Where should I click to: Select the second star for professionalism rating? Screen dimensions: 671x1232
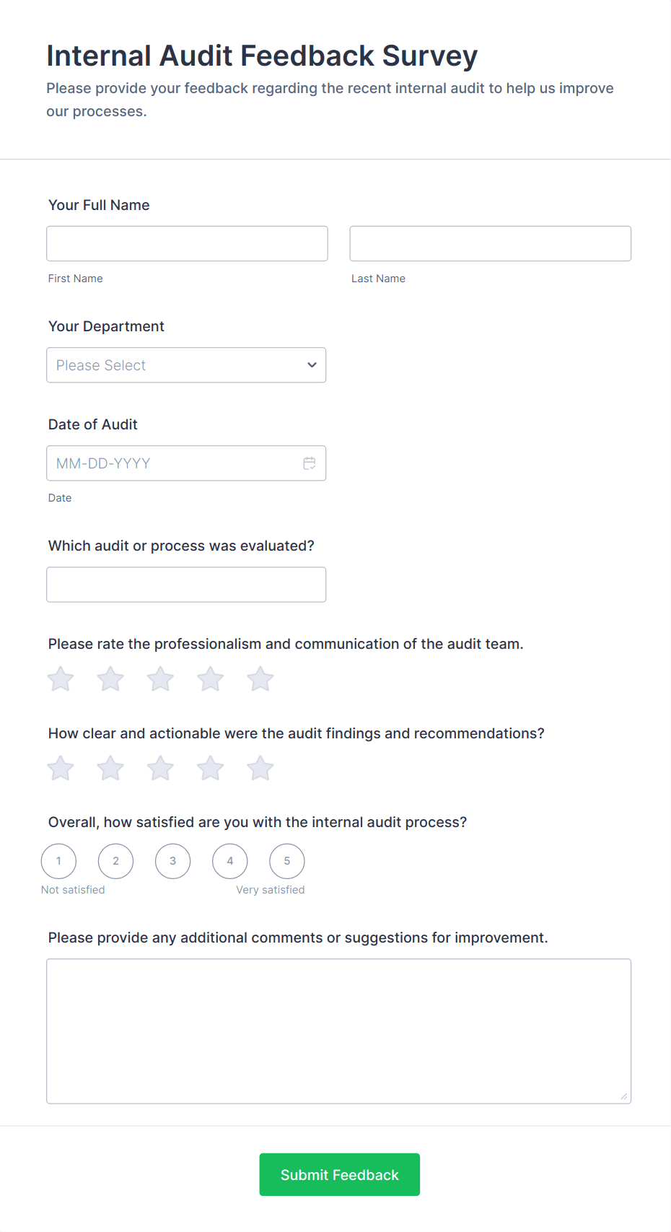point(110,678)
